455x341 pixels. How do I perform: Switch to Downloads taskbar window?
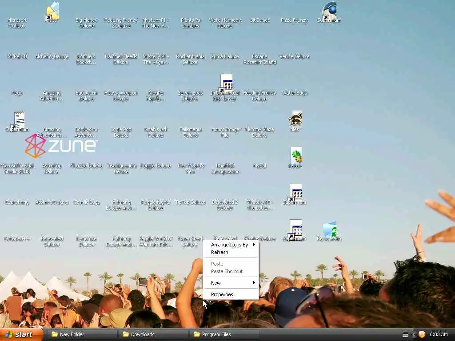pos(153,334)
